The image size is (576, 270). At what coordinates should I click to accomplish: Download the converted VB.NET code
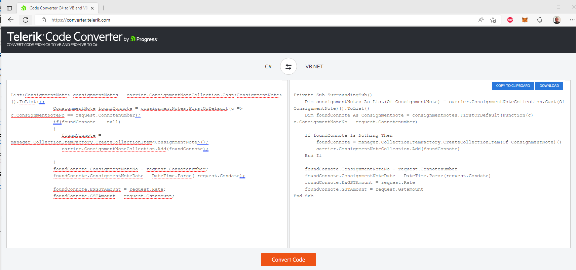[549, 86]
